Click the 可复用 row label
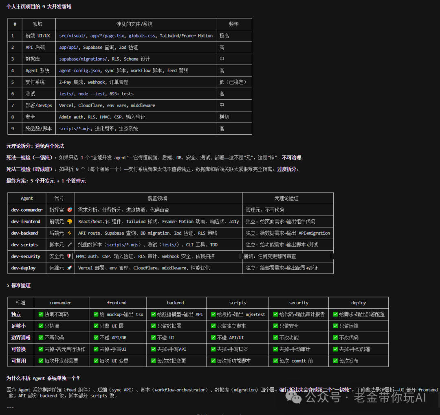This screenshot has height=415, width=440. tap(18, 361)
